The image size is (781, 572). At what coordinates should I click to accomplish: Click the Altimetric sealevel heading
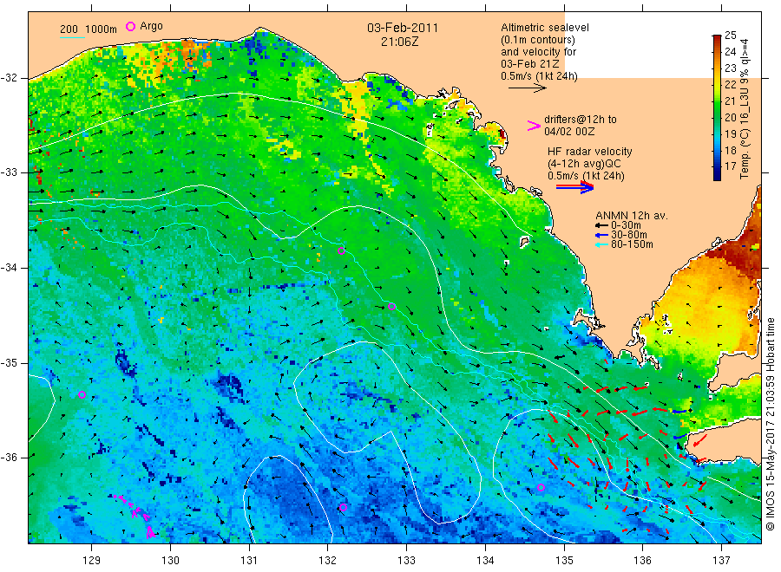pos(545,28)
